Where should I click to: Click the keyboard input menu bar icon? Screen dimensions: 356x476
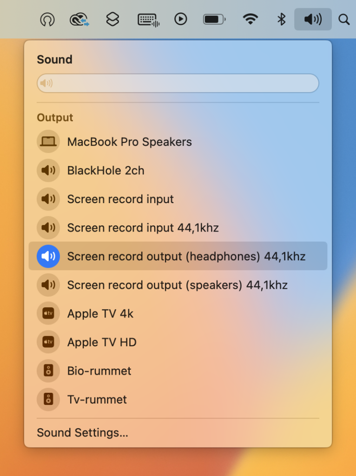[149, 19]
